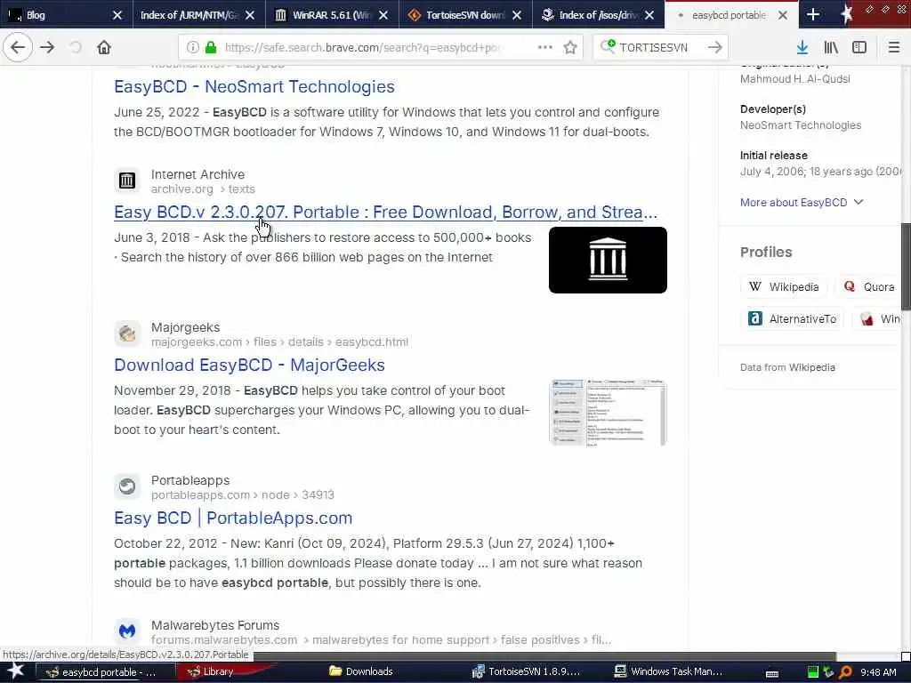Expand More about EasyBCD
The height and width of the screenshot is (683, 911).
(802, 202)
